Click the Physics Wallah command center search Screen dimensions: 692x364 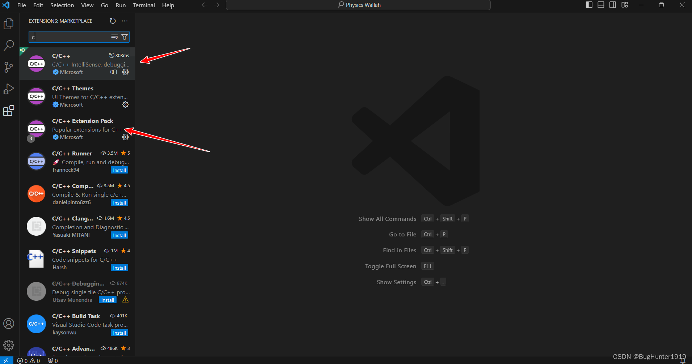tap(358, 5)
